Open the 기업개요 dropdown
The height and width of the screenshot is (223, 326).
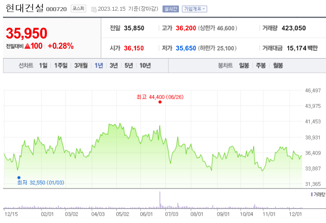194,9
